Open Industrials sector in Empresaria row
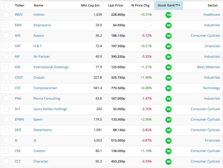The height and width of the screenshot is (168, 223). (212, 25)
